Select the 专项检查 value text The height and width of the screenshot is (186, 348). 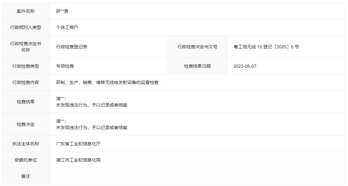click(65, 66)
